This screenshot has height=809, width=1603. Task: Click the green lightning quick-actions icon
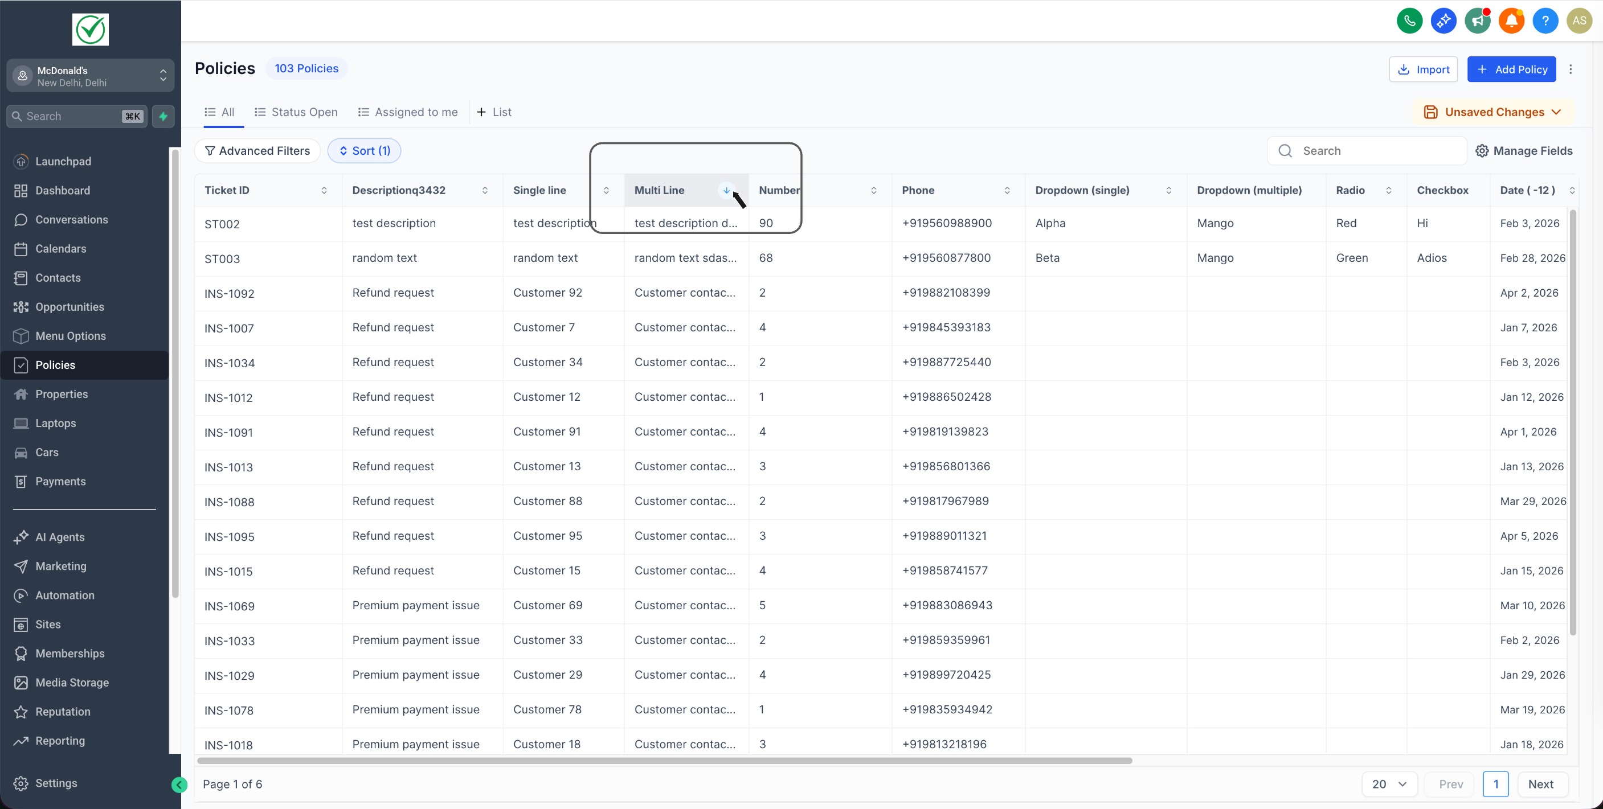coord(163,116)
